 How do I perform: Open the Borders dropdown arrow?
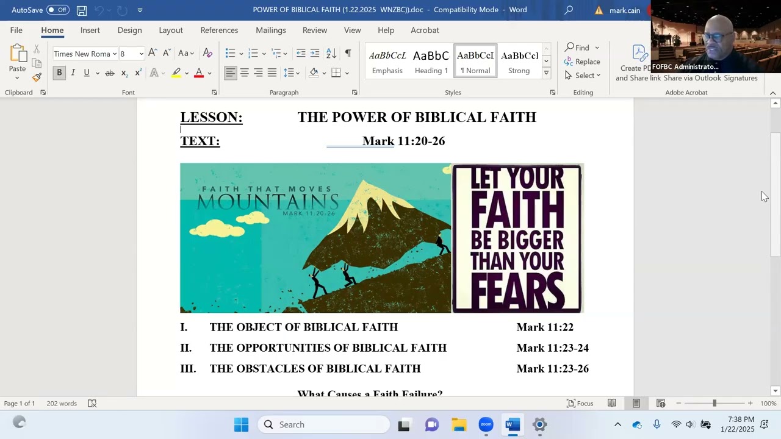pyautogui.click(x=347, y=73)
